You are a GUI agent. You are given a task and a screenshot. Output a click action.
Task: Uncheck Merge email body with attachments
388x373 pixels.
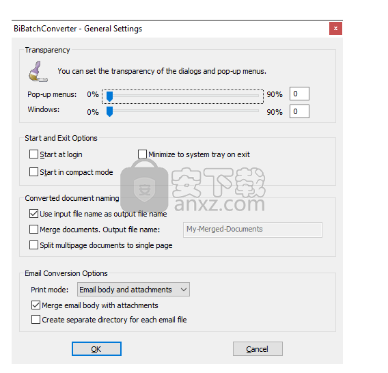(36, 305)
